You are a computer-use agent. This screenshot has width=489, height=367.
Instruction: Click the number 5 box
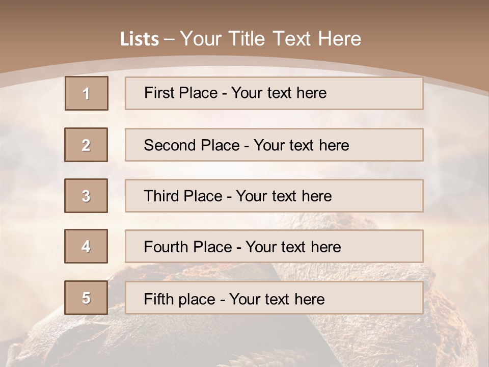(86, 298)
